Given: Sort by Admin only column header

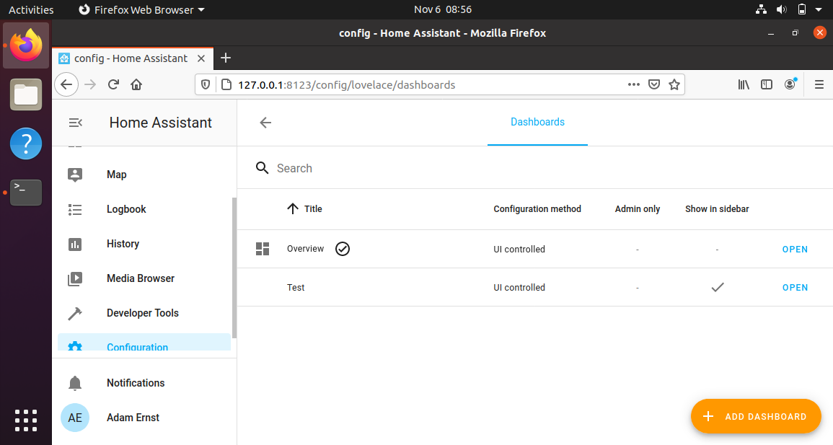Looking at the screenshot, I should (638, 208).
